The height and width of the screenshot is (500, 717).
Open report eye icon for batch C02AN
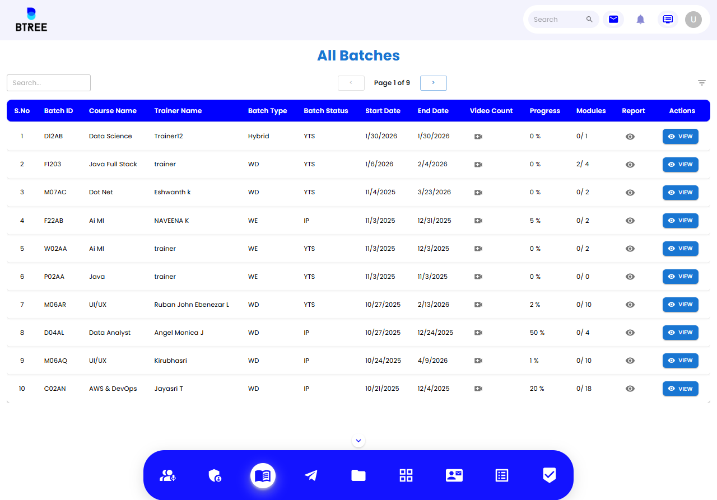[630, 389]
